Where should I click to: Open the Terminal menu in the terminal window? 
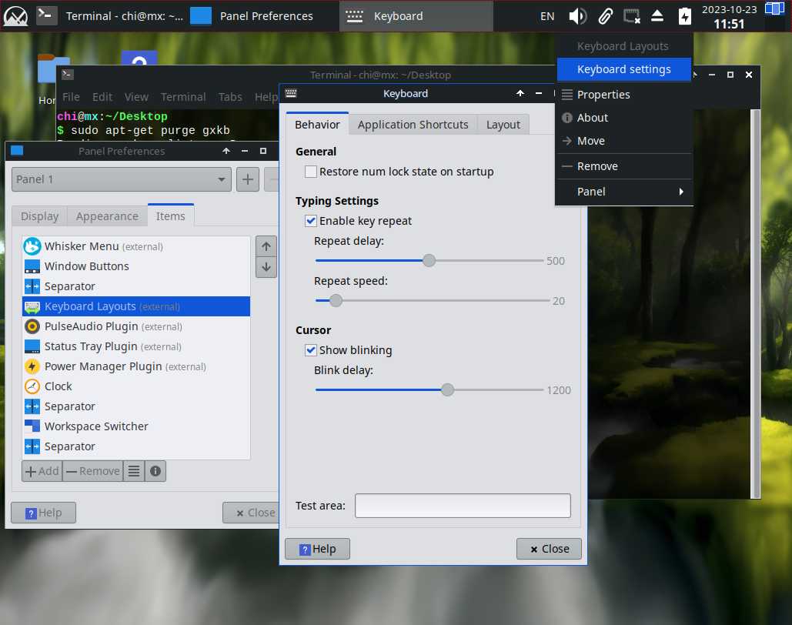coord(183,97)
